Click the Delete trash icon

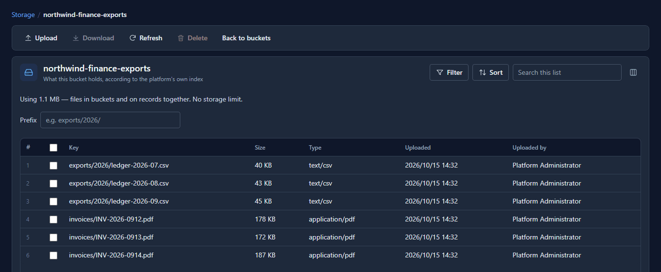click(x=181, y=38)
